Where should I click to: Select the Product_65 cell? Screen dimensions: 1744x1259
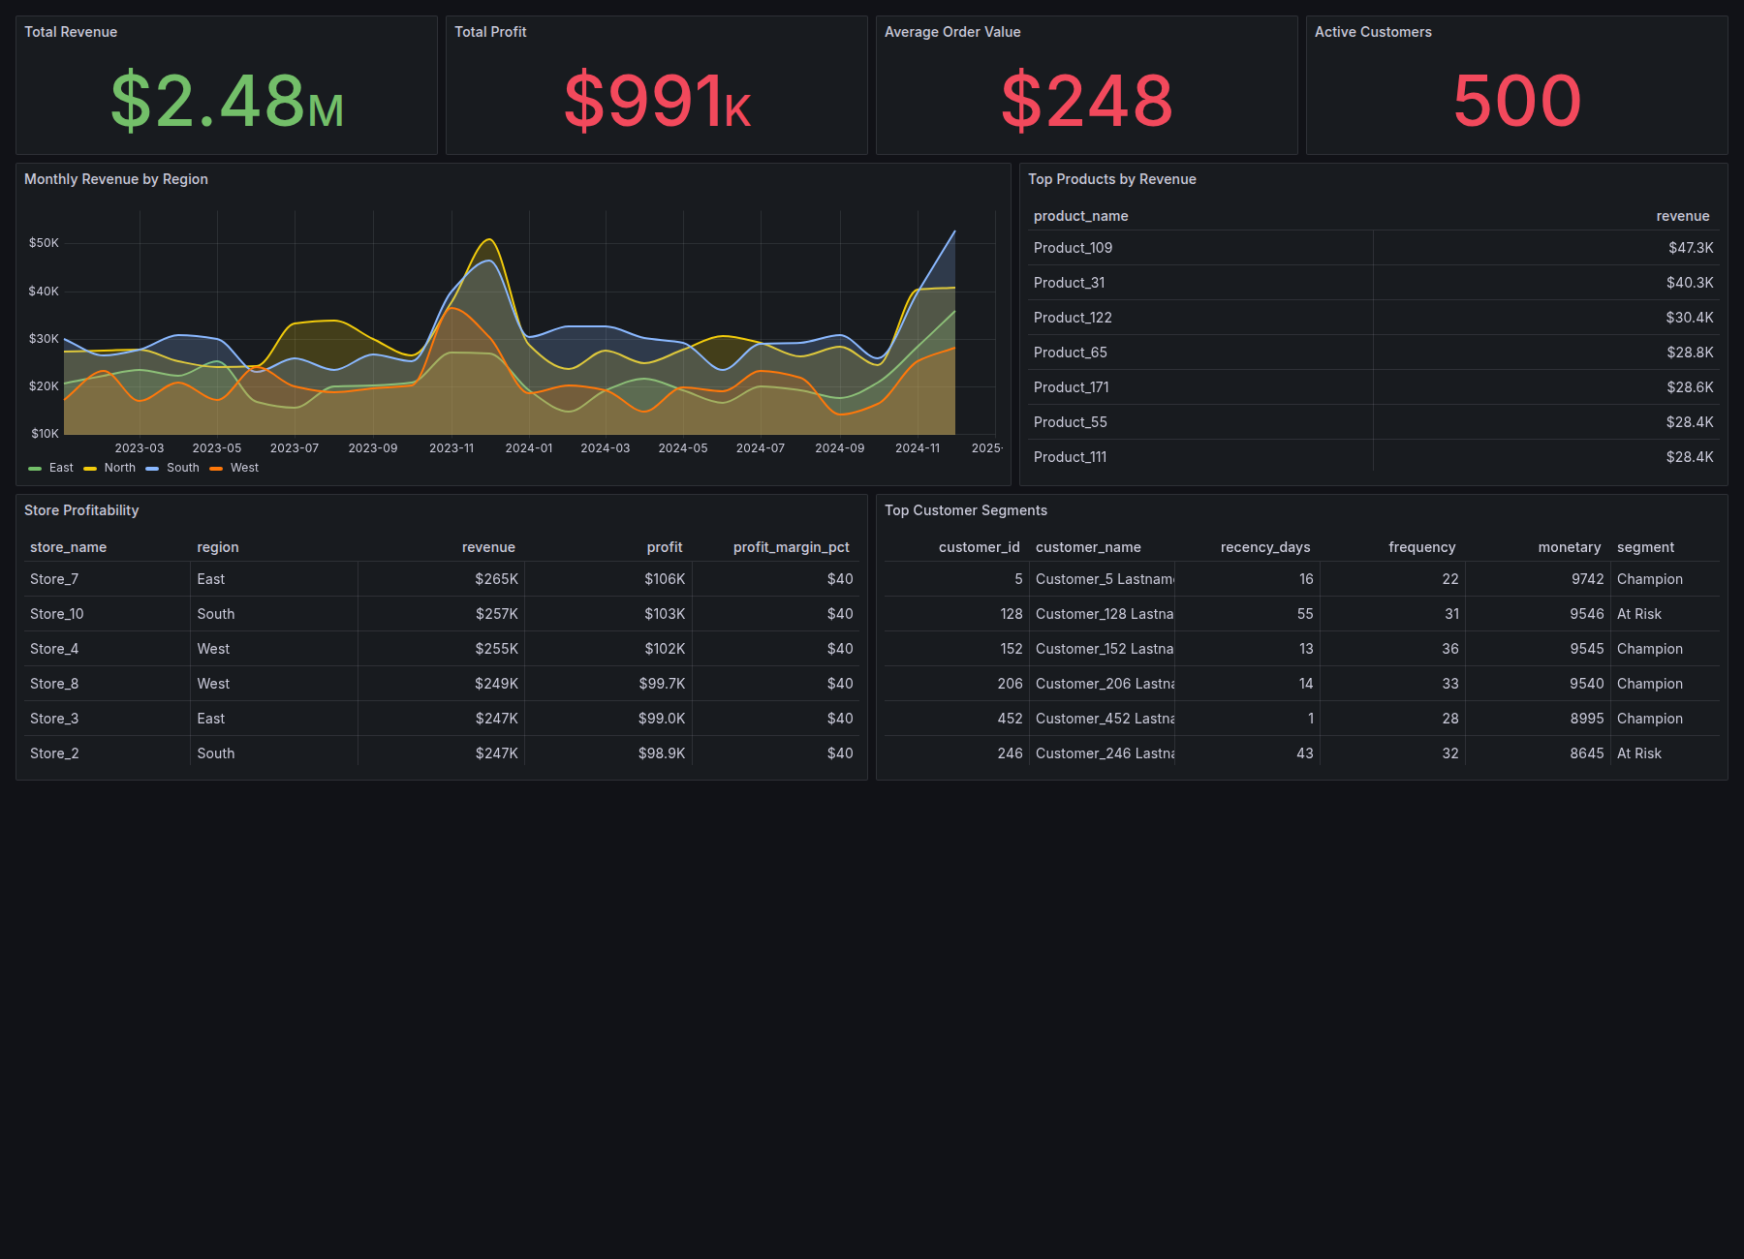point(1200,353)
